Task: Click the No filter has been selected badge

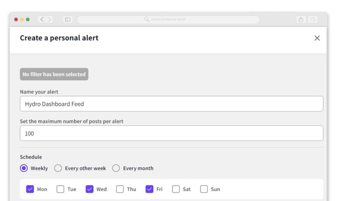Action: pyautogui.click(x=54, y=74)
